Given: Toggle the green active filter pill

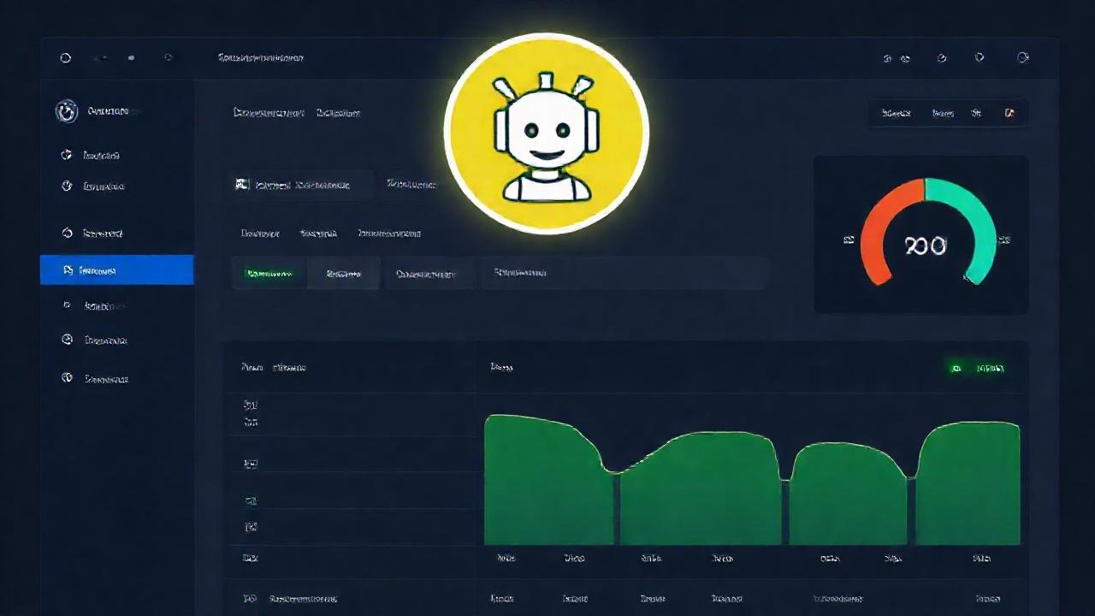Looking at the screenshot, I should (269, 273).
